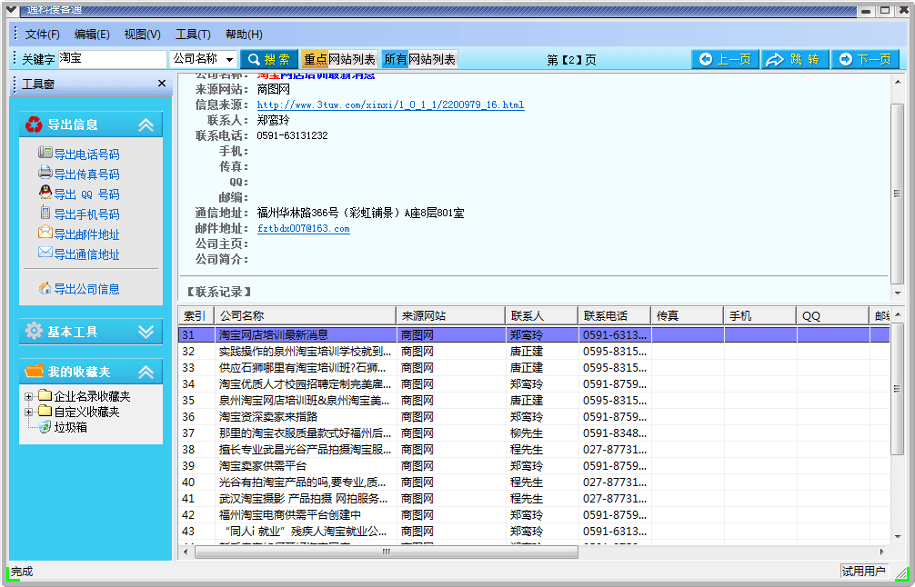The image size is (915, 587).
Task: Go to next page with 下一页
Action: (x=865, y=59)
